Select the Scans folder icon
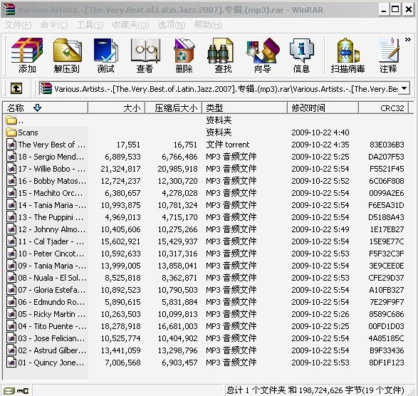Image resolution: width=418 pixels, height=396 pixels. (x=11, y=132)
